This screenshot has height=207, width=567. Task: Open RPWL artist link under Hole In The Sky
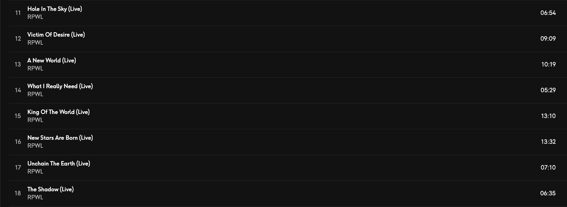click(x=35, y=17)
